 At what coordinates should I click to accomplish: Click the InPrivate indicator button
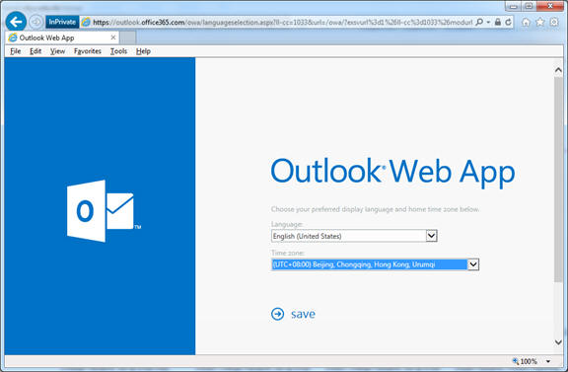(x=62, y=22)
